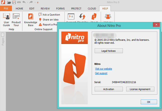Click the Support Tools question-list icon

coord(71,17)
